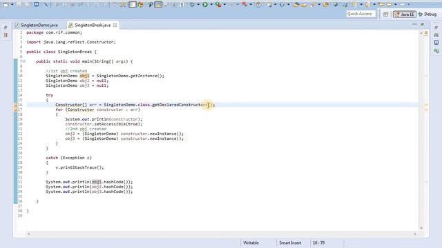442x248 pixels.
Task: Restore the left sidebar view stack
Action: click(6, 28)
